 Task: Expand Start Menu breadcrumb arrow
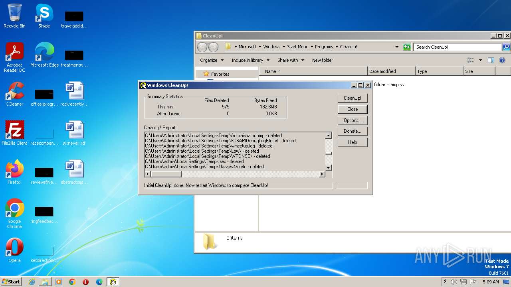coord(311,47)
